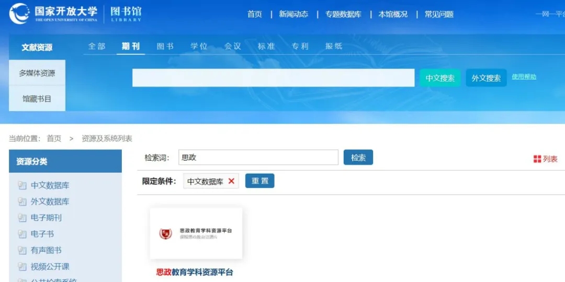Screen dimensions: 565x282
Task: Open the 思政教育学科资源平台 title link
Action: tap(195, 272)
